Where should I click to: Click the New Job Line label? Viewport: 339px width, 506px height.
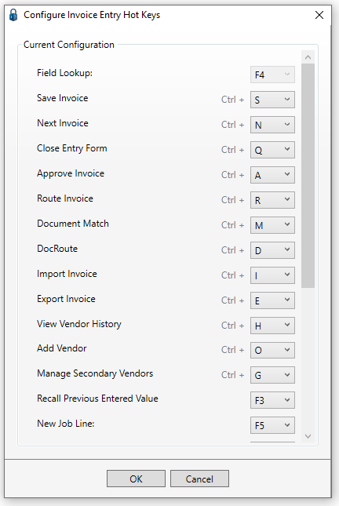point(66,424)
